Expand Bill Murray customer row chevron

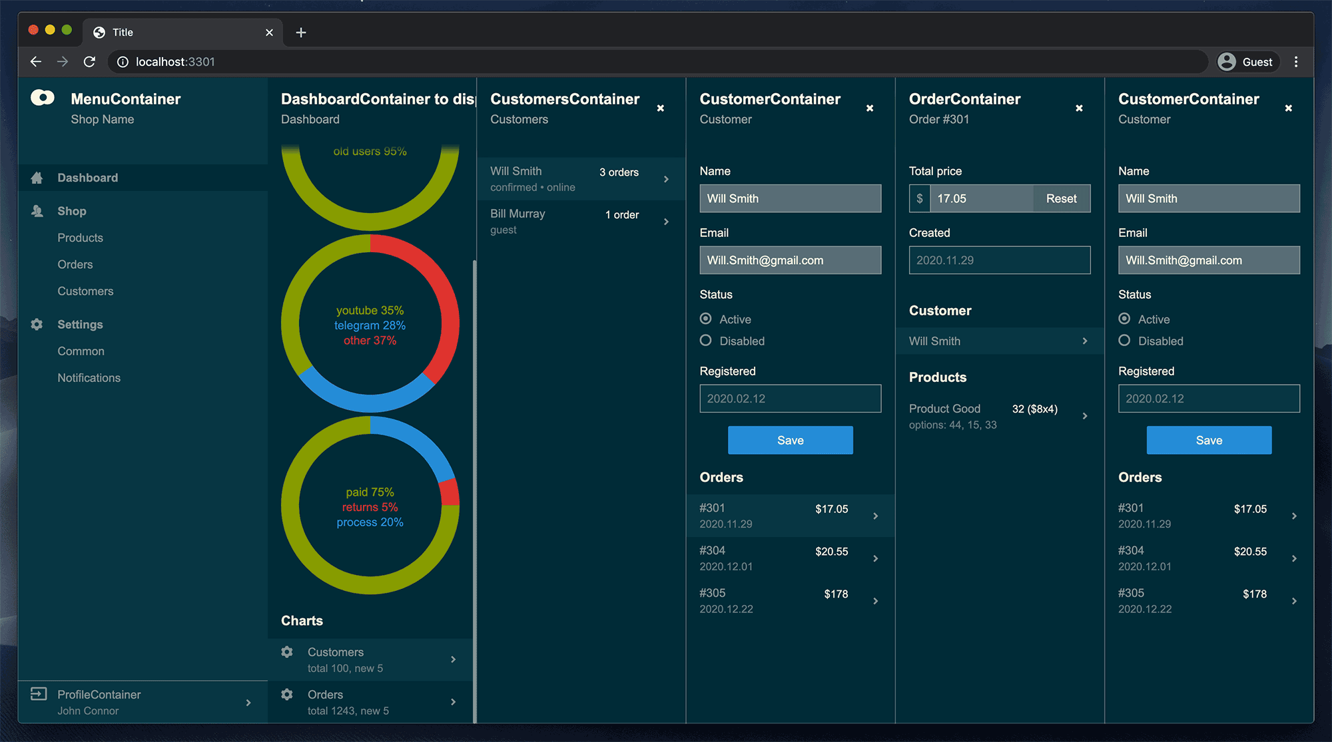(666, 222)
